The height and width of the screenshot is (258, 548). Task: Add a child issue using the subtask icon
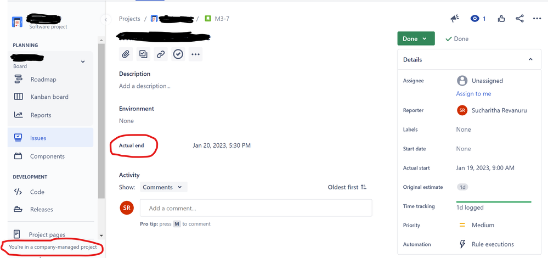(x=143, y=54)
